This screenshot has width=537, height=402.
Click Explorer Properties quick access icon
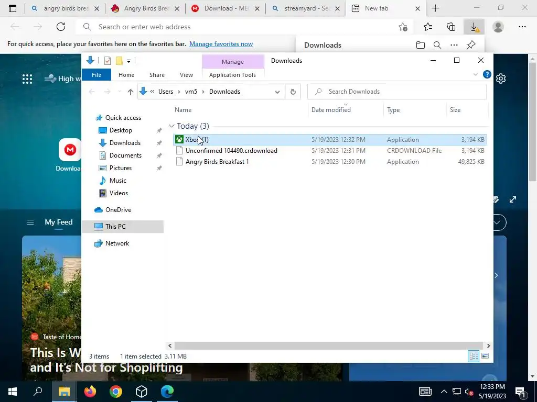(108, 61)
